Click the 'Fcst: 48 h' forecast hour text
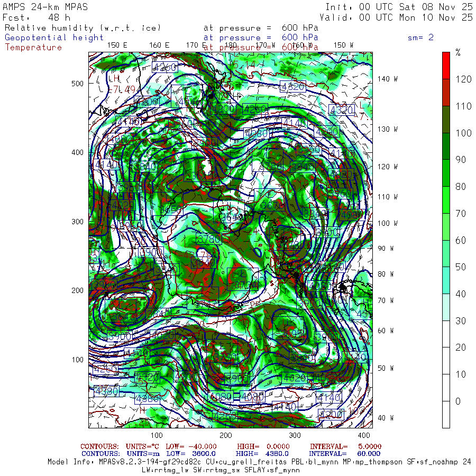Viewport: 476px width, 476px height. [x=36, y=17]
